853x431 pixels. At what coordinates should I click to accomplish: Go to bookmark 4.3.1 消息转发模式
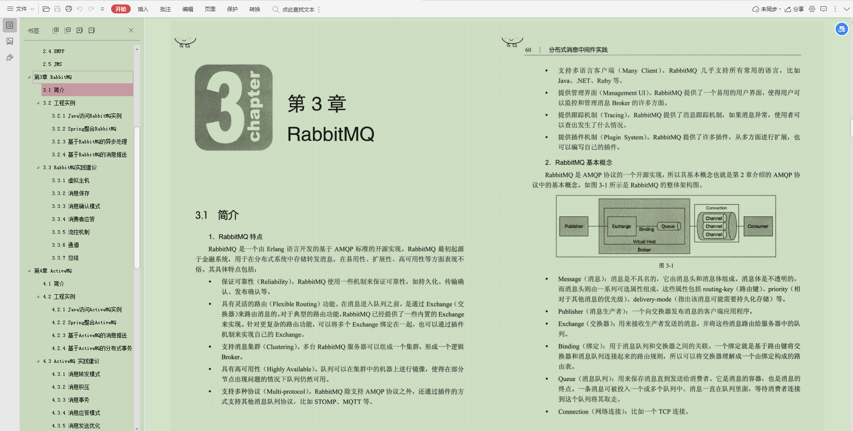(x=76, y=374)
